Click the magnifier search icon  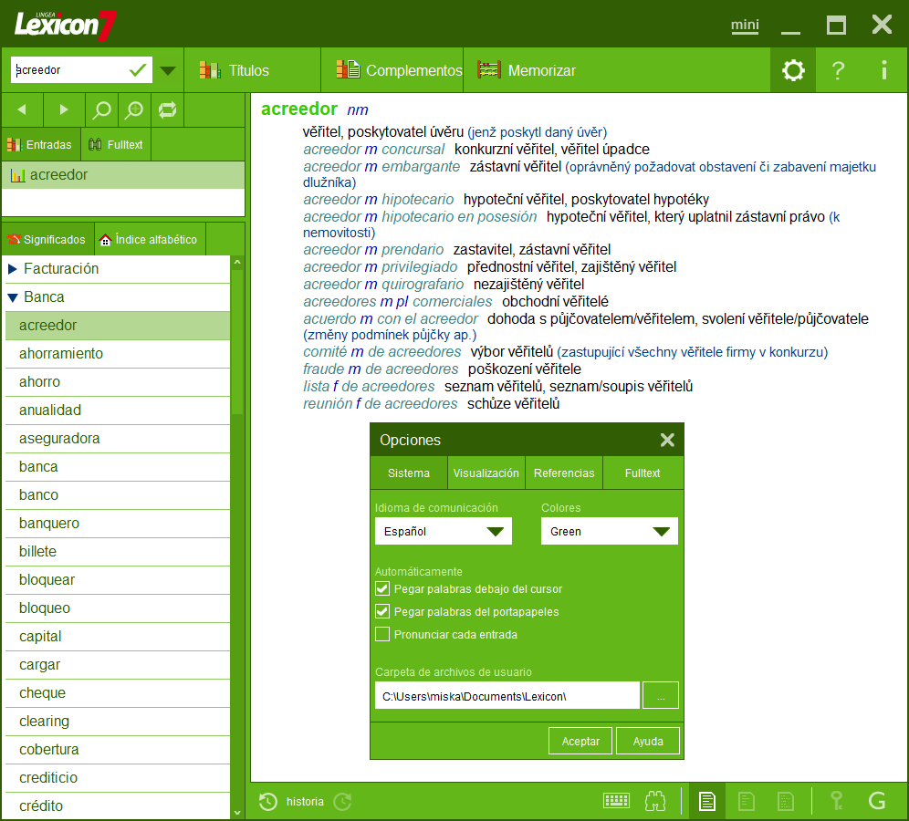[x=101, y=109]
